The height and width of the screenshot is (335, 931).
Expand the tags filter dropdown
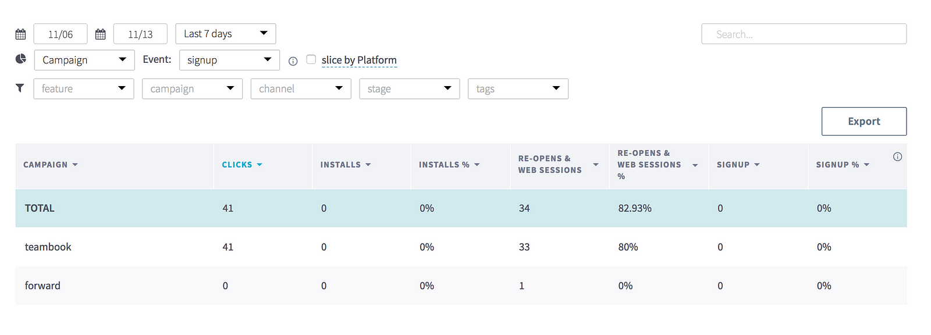(x=518, y=89)
